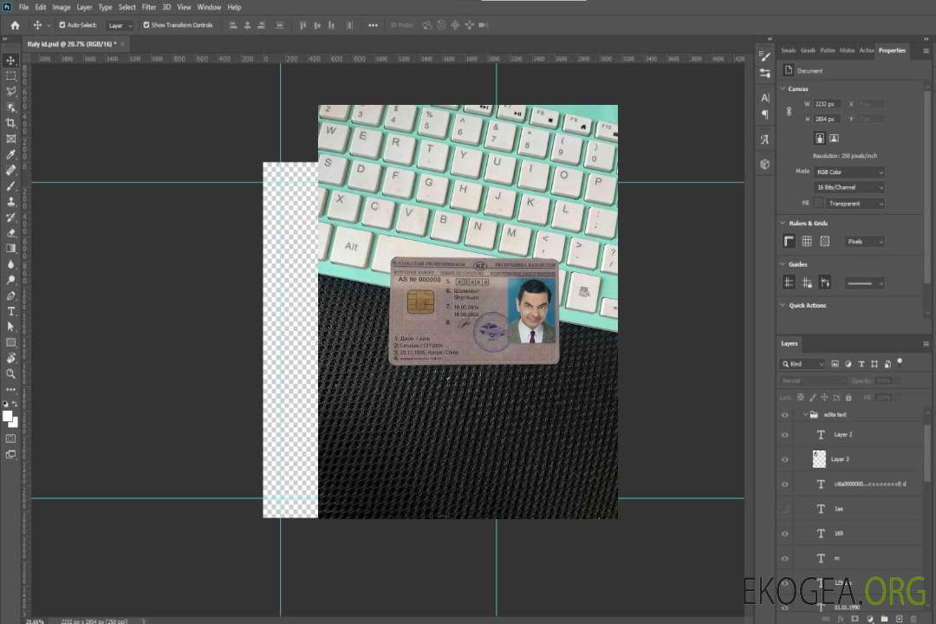Toggle grid display under Rulers & Grids
The height and width of the screenshot is (624, 936).
click(807, 241)
